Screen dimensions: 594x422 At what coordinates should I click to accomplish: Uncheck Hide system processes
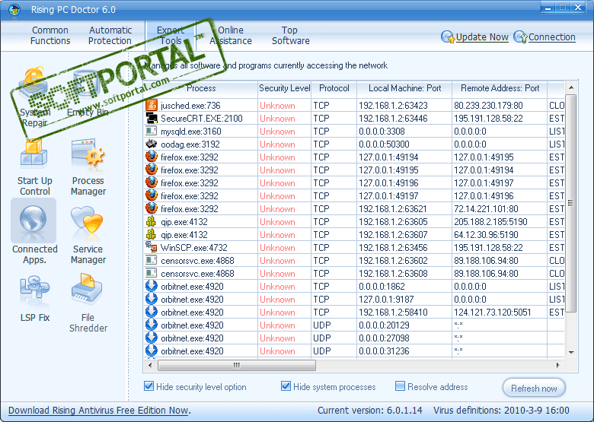(x=286, y=386)
